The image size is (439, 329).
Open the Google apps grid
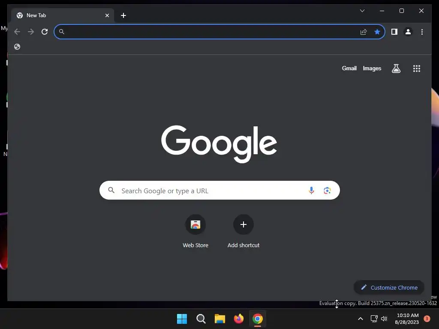point(417,69)
